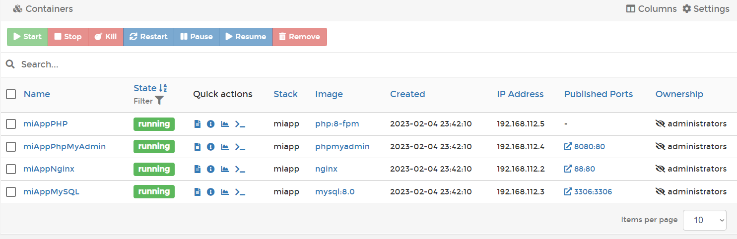Open stats chart icon for miAppNginx
Screen dimensions: 737x239
(225, 169)
